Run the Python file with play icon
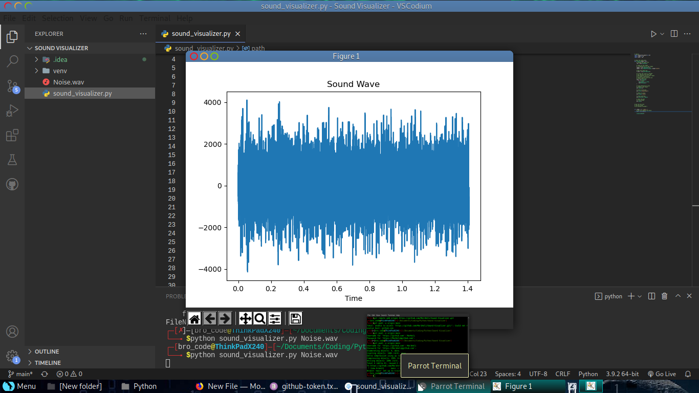This screenshot has width=699, height=393. [x=653, y=34]
